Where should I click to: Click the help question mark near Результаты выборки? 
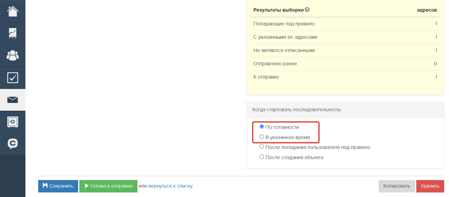(307, 10)
